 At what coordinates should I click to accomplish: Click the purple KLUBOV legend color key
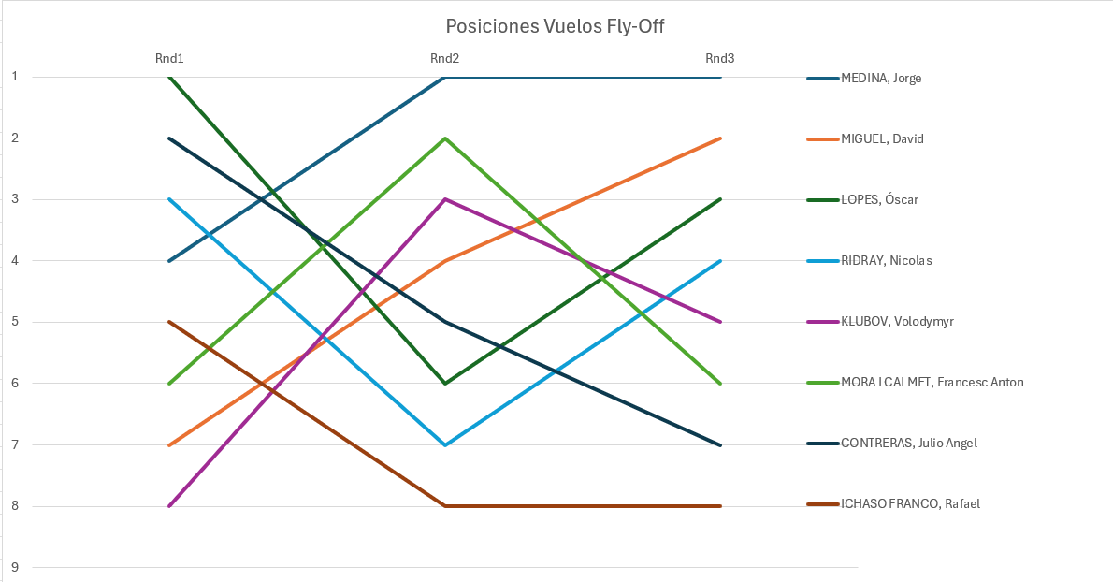tap(822, 321)
